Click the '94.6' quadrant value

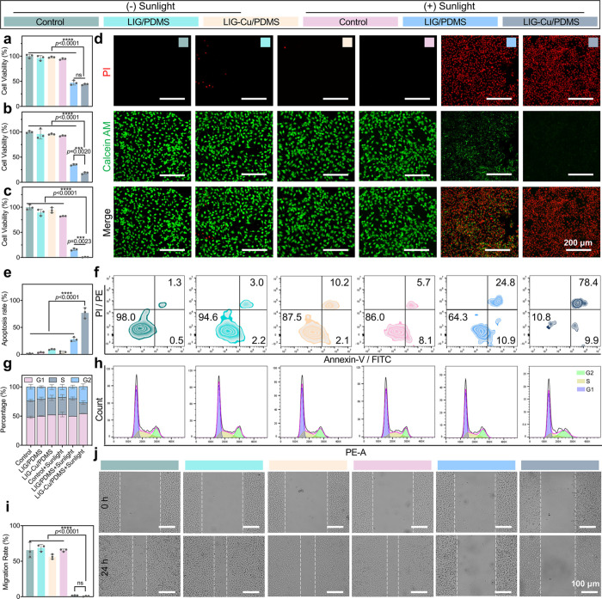[208, 317]
